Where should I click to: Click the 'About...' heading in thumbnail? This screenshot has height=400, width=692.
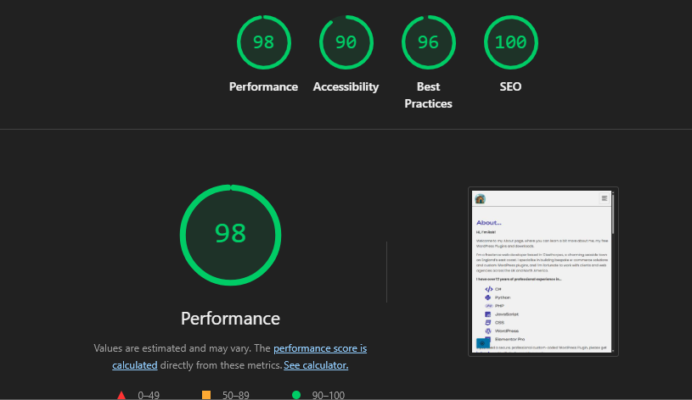coord(488,223)
